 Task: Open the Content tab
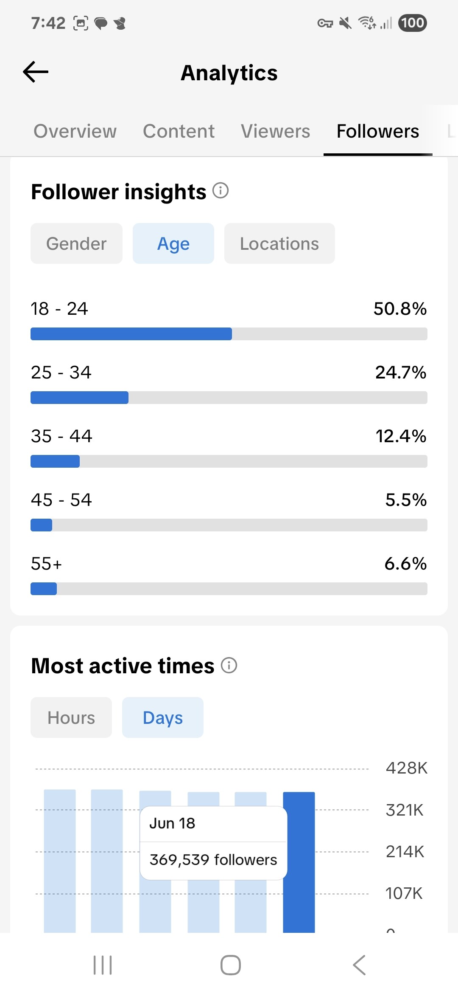[x=179, y=131]
